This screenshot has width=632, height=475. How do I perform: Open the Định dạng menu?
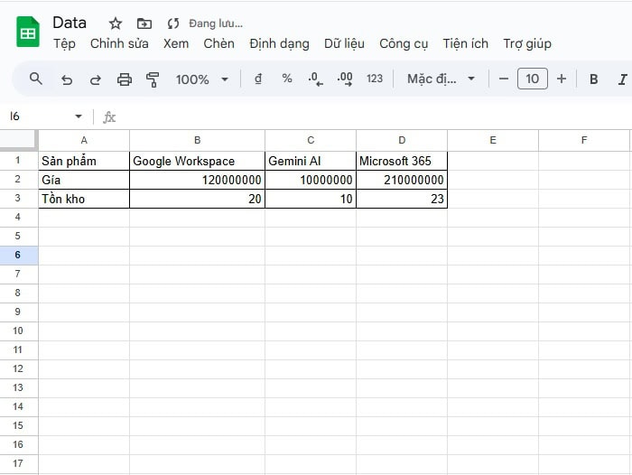tap(279, 43)
